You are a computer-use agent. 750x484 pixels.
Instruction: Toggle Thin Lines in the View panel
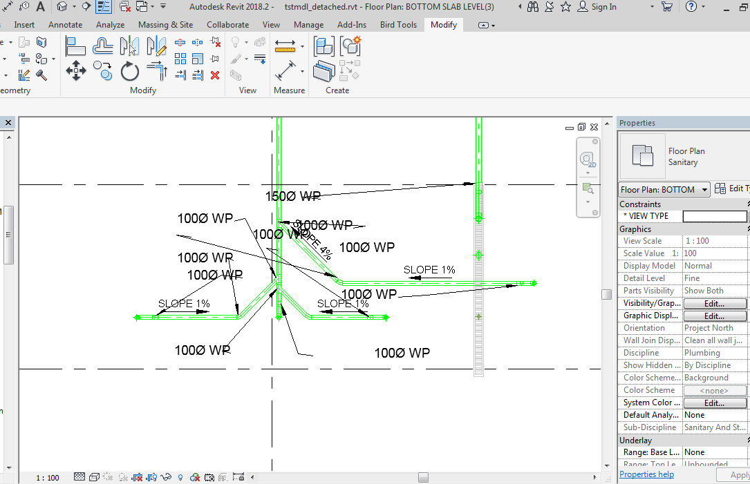[260, 57]
